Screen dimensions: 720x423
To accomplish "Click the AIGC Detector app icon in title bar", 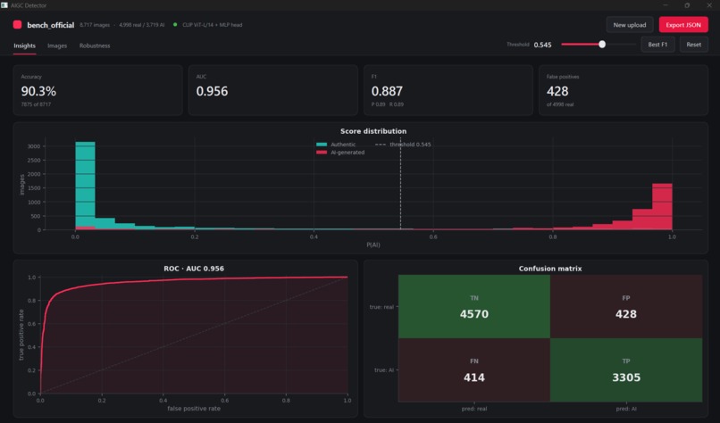I will (x=4, y=5).
